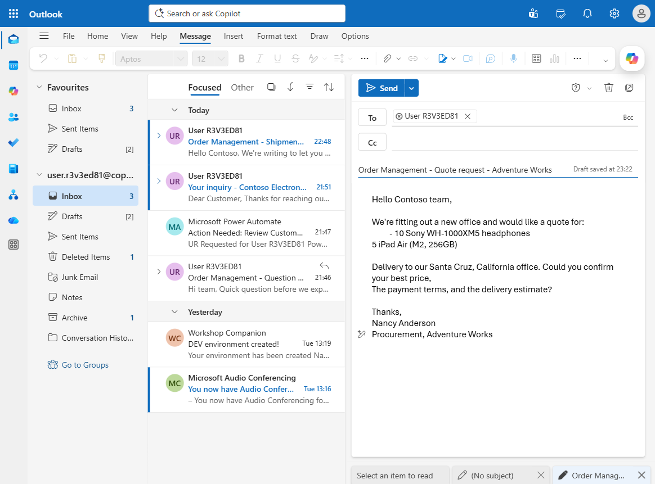Expand the ribbon with chevron
Viewport: 655px width, 484px height.
click(x=605, y=61)
